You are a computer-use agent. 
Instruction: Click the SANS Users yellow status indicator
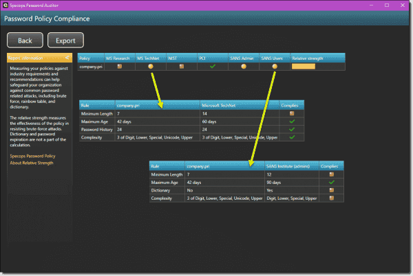click(275, 67)
